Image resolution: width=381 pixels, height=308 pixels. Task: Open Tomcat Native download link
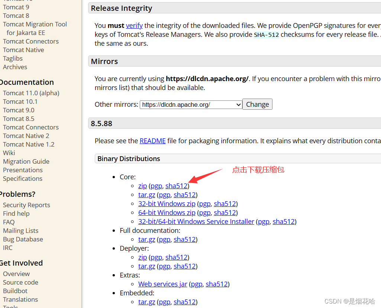coord(23,50)
